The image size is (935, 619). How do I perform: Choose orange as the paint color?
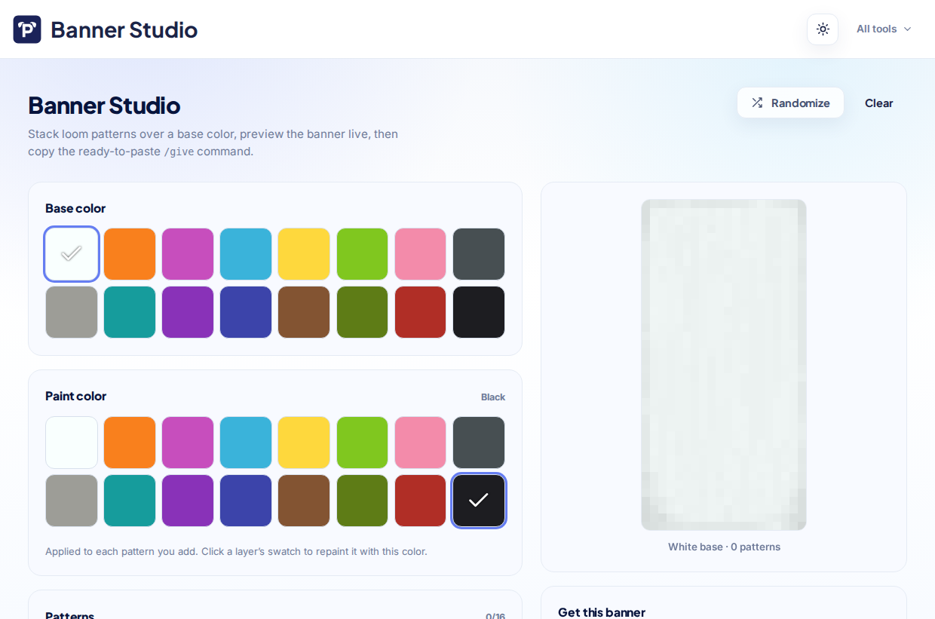point(130,443)
